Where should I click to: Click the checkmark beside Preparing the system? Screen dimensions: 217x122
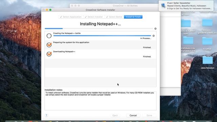pos(49,45)
